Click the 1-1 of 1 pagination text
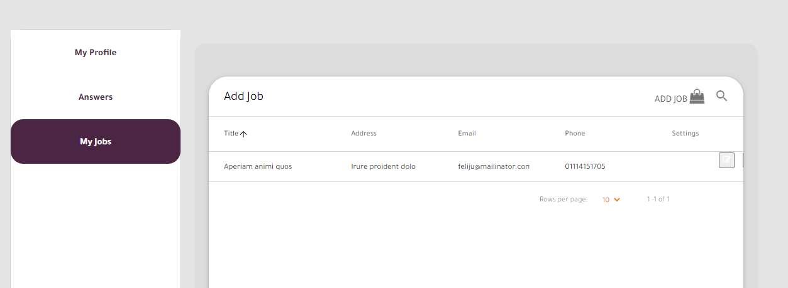788x288 pixels. click(658, 200)
